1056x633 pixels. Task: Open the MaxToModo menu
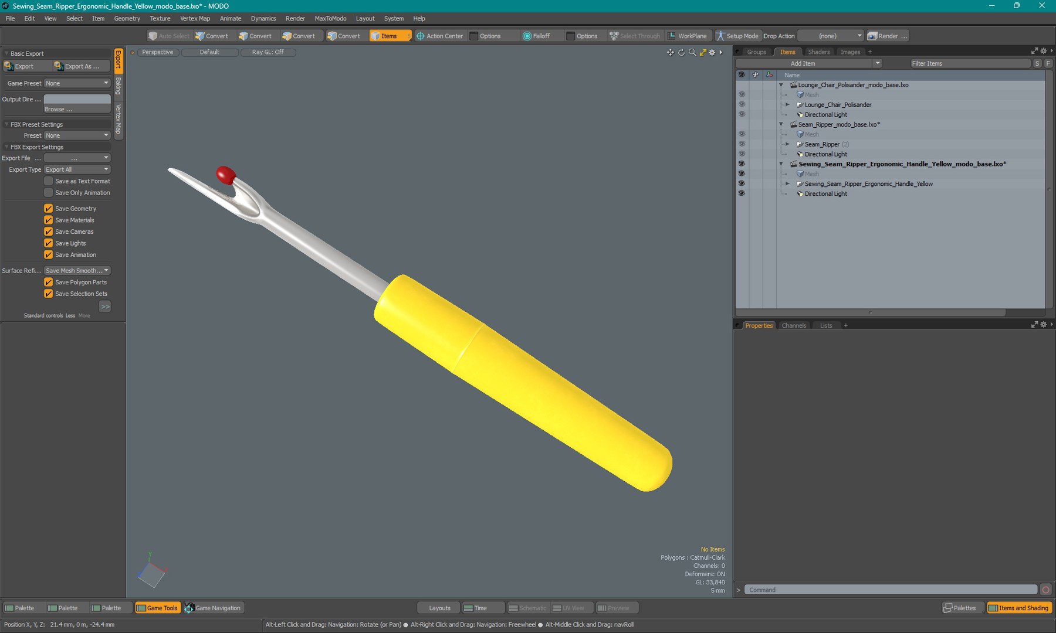pyautogui.click(x=330, y=18)
